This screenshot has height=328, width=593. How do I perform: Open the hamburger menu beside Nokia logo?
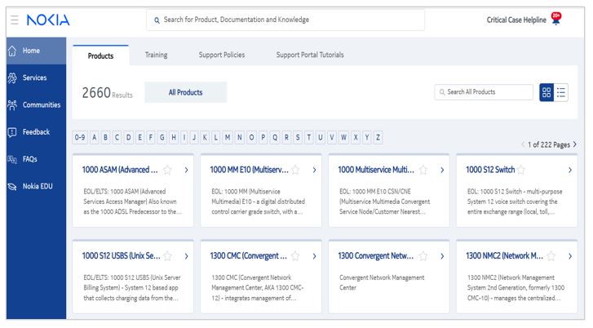click(x=15, y=20)
